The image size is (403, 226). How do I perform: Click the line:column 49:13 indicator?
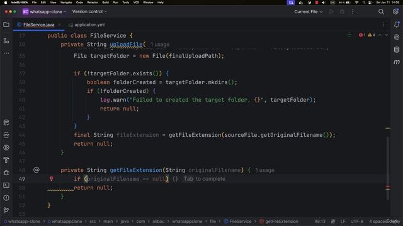coord(320,222)
